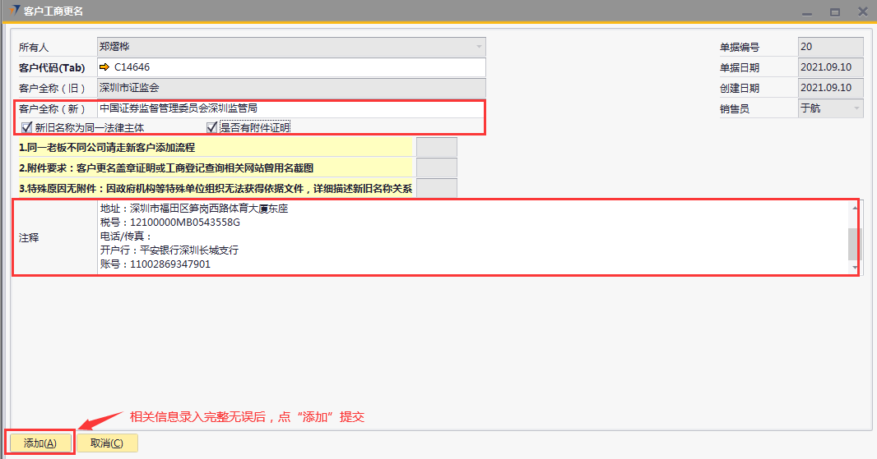Expand the 销售员 dropdown list
877x459 pixels.
(856, 108)
